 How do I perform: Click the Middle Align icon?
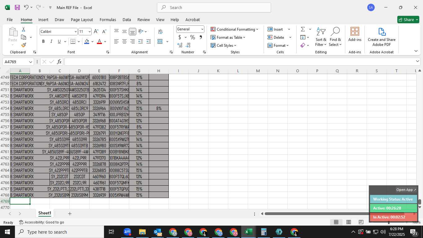[124, 31]
